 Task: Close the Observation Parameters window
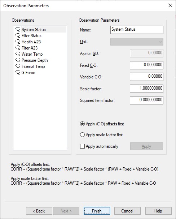click(170, 5)
